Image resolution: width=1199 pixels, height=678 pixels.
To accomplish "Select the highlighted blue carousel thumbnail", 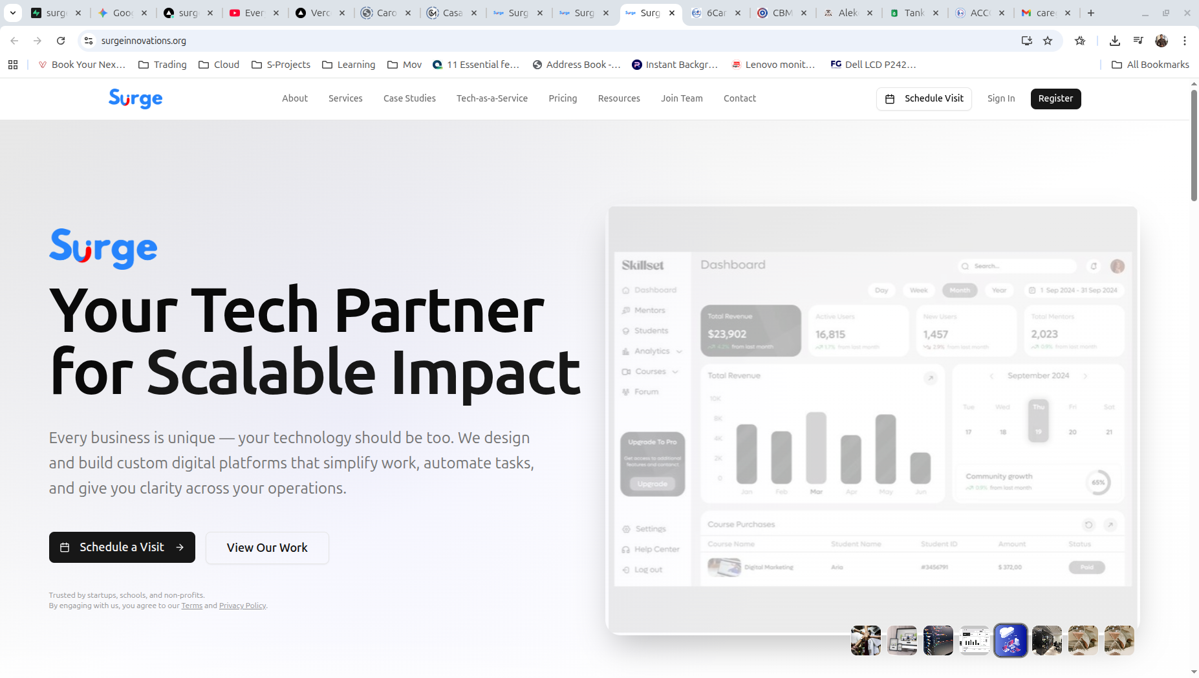I will click(1010, 640).
